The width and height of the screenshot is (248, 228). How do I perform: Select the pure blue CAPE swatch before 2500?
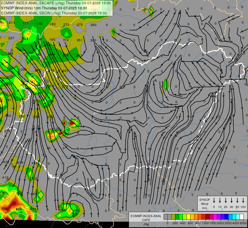point(226,217)
